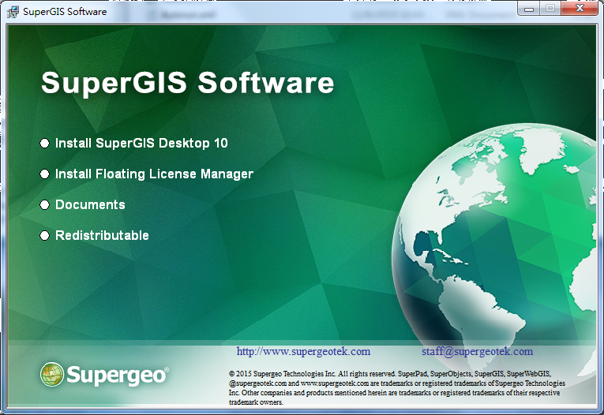
Task: Select the Install SuperGIS Desktop 10 radio bullet
Action: (45, 144)
